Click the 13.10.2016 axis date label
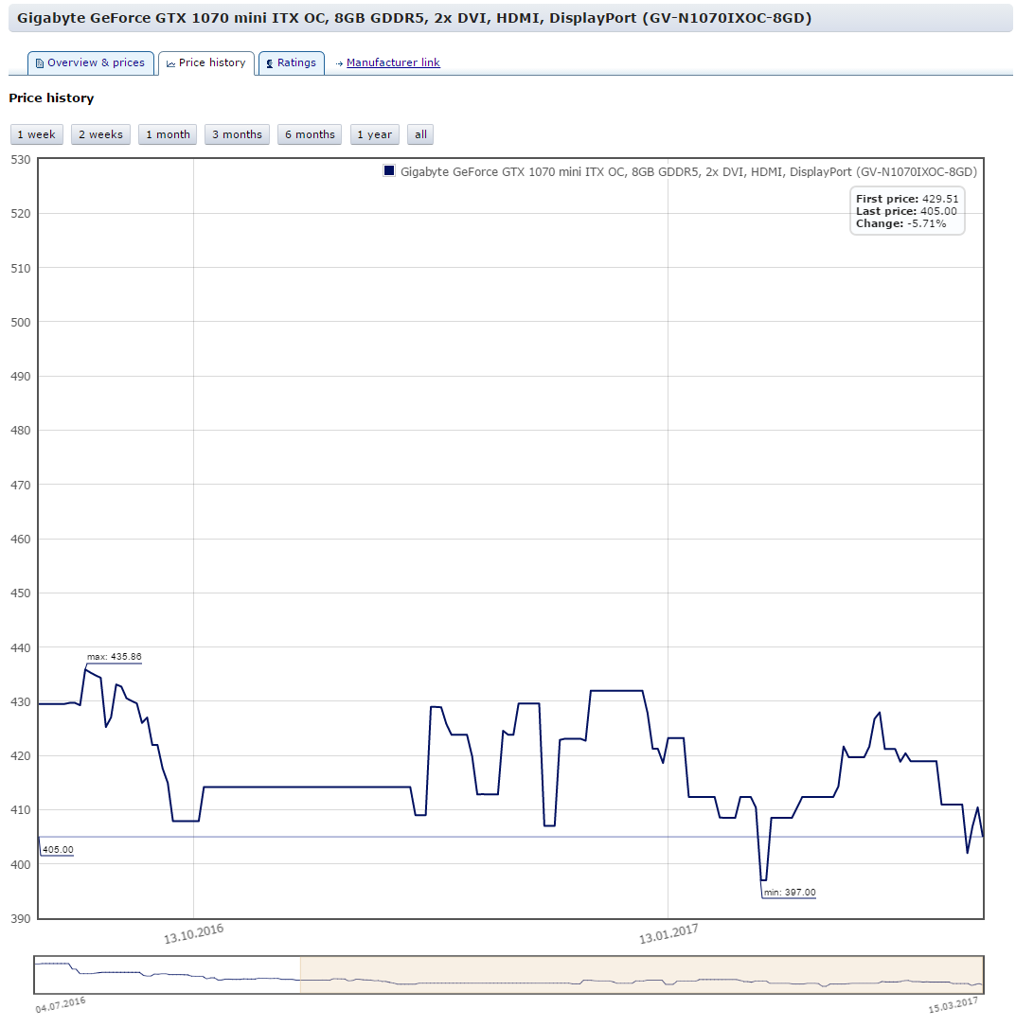Screen dimensions: 1016x1027 coord(193,933)
